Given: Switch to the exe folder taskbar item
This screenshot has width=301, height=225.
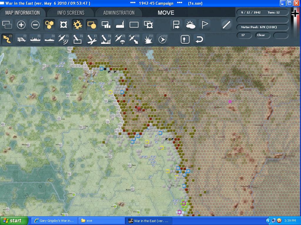Looking at the screenshot, I should point(101,221).
